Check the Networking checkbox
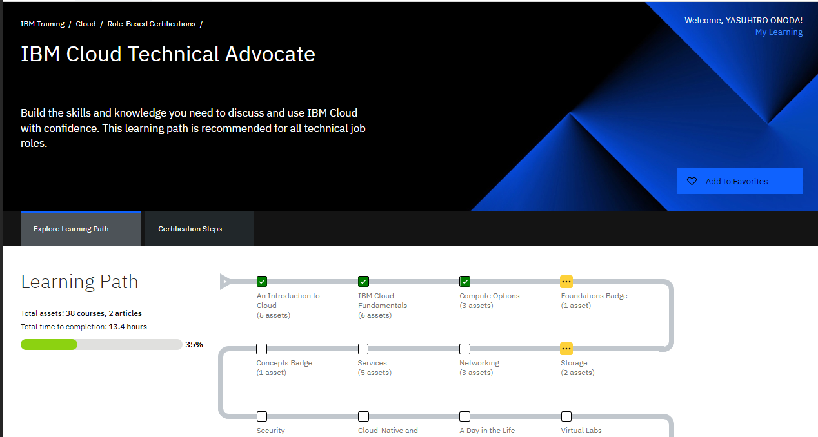This screenshot has width=818, height=437. coord(464,348)
